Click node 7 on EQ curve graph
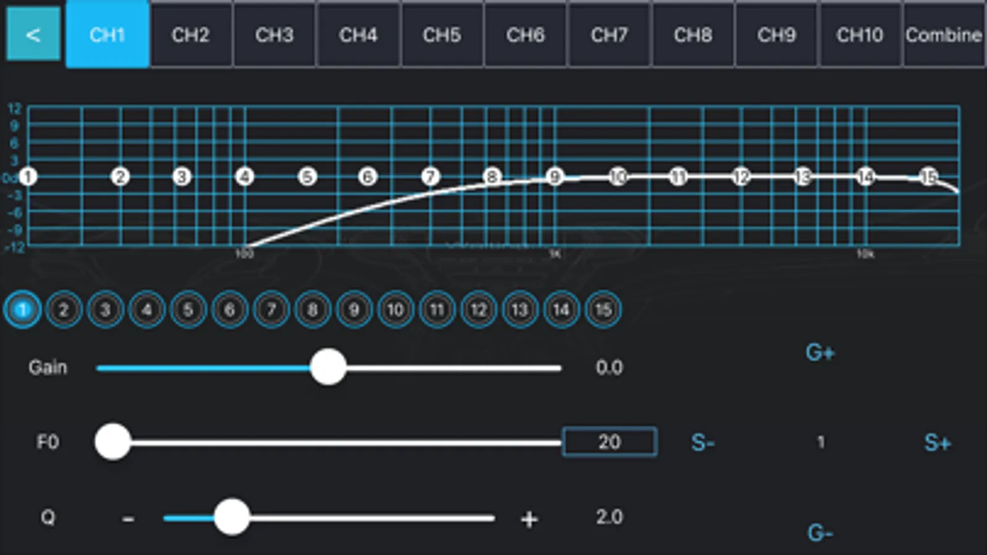Image resolution: width=987 pixels, height=555 pixels. [430, 177]
